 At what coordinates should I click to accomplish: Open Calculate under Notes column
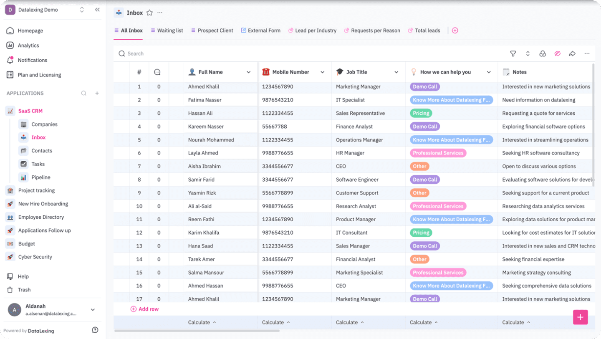[x=516, y=322]
